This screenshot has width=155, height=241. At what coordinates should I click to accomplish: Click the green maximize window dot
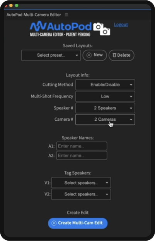(17, 5)
